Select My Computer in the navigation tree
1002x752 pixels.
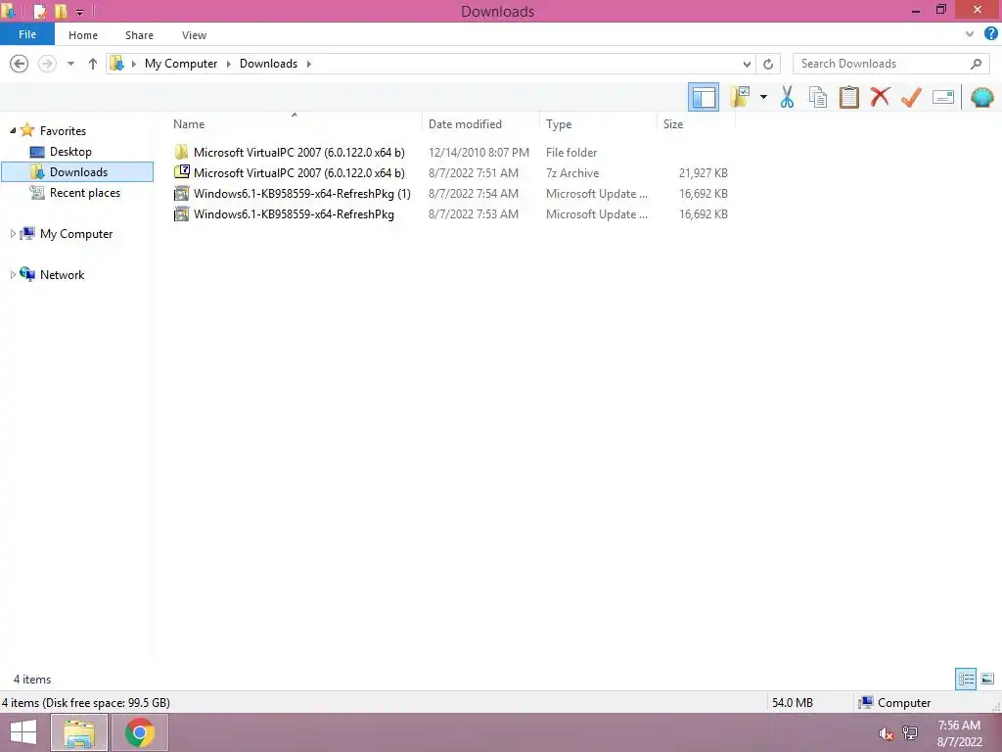click(76, 234)
